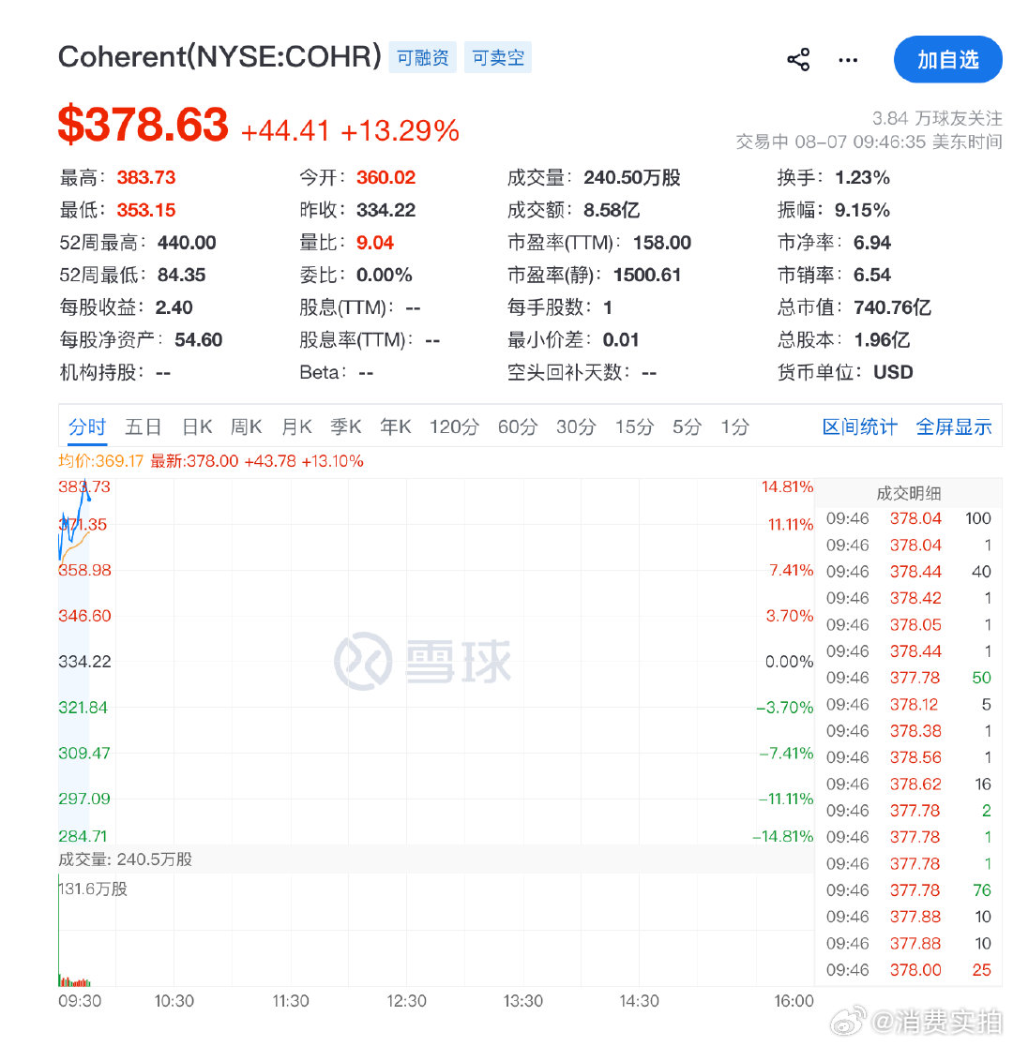Click the 最低 value 353.15
This screenshot has height=1046, width=1013.
(146, 210)
